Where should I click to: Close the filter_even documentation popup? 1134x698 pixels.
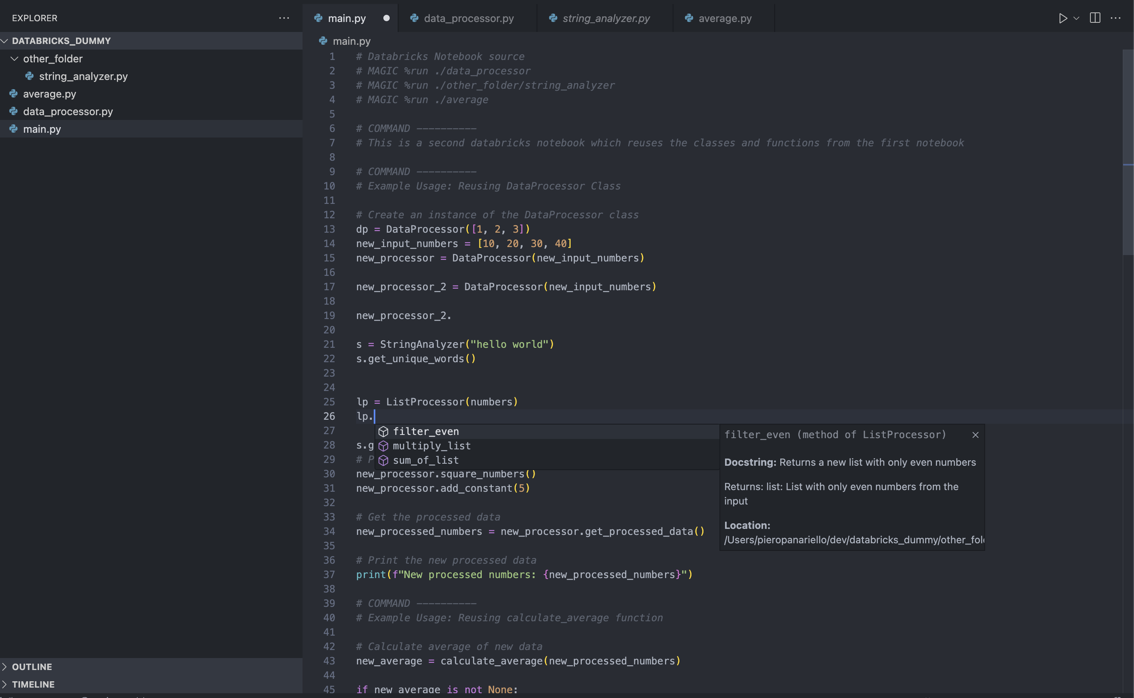point(975,435)
